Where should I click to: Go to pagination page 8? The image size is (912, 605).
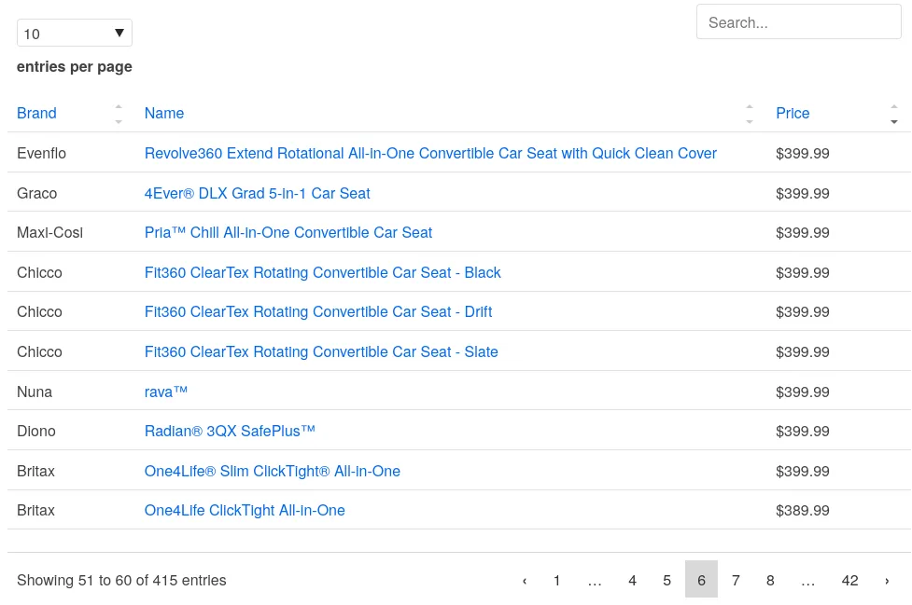pos(770,580)
